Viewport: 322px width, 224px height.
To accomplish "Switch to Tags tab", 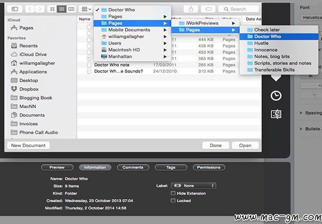I will point(171,167).
